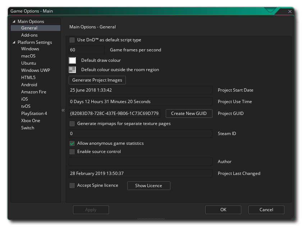Open the Switch platform settings

coord(28,128)
